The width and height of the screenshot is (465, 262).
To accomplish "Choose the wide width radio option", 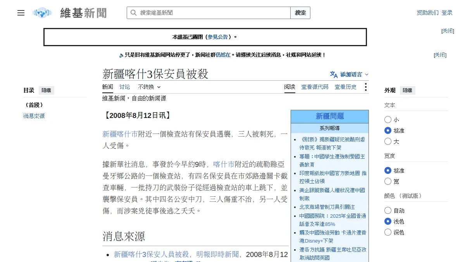I will click(388, 181).
